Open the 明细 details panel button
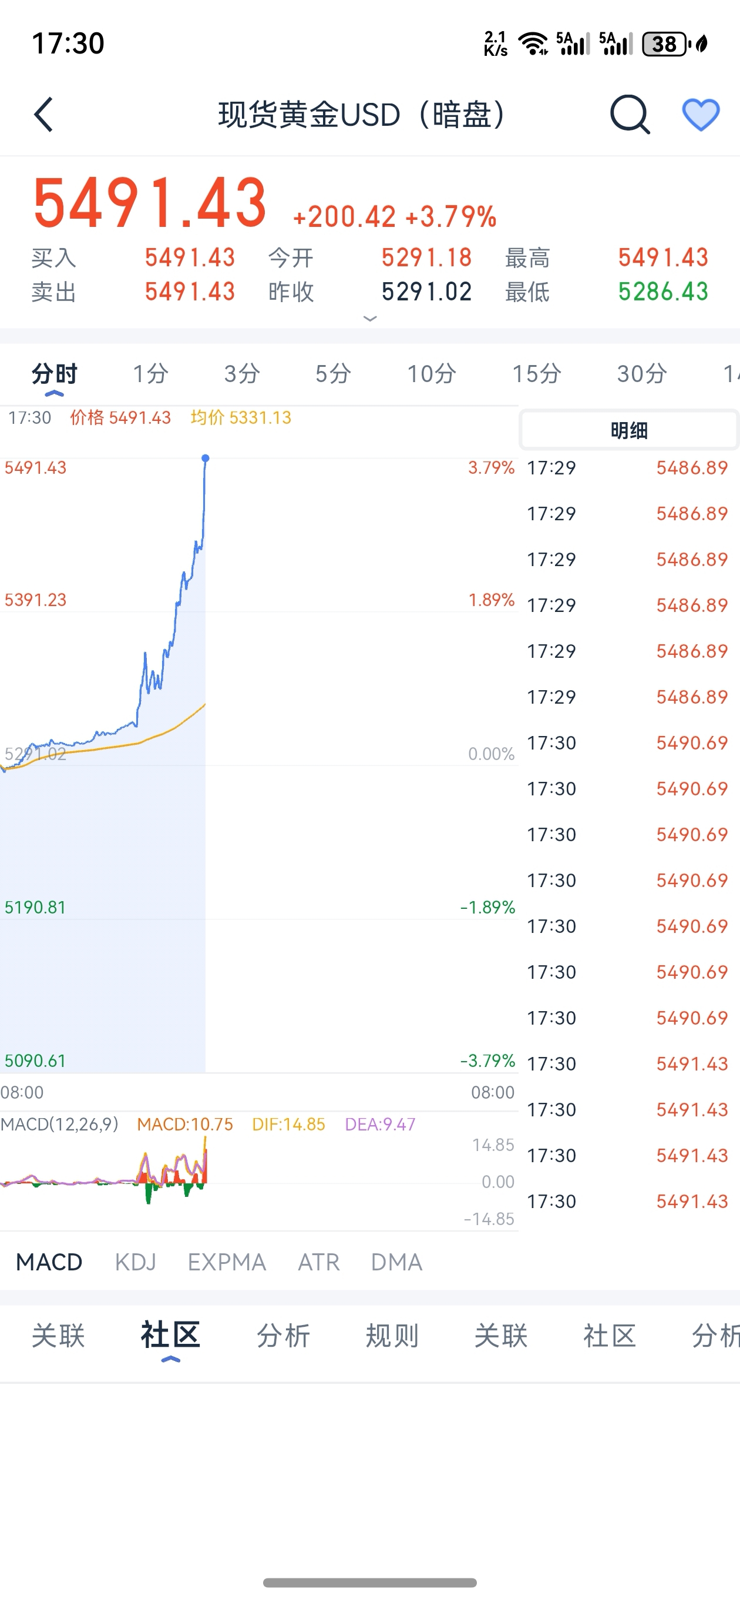This screenshot has width=740, height=1599. click(x=629, y=430)
